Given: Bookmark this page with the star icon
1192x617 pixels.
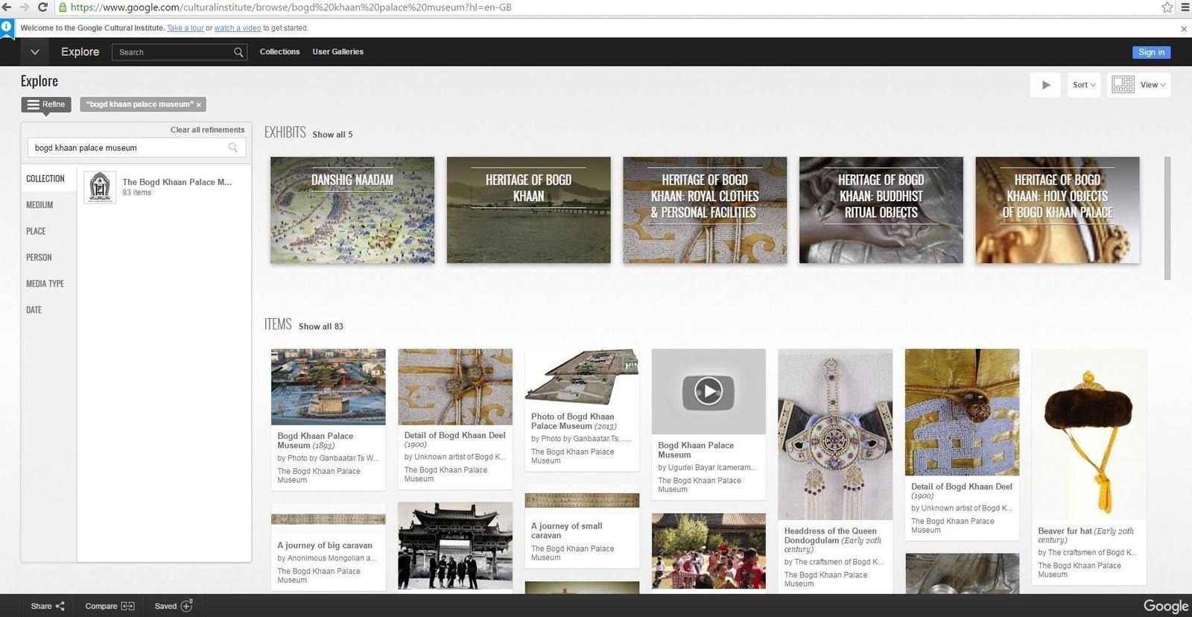Looking at the screenshot, I should (x=1167, y=7).
